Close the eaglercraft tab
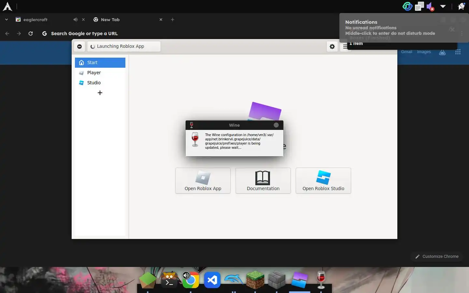 pyautogui.click(x=83, y=20)
